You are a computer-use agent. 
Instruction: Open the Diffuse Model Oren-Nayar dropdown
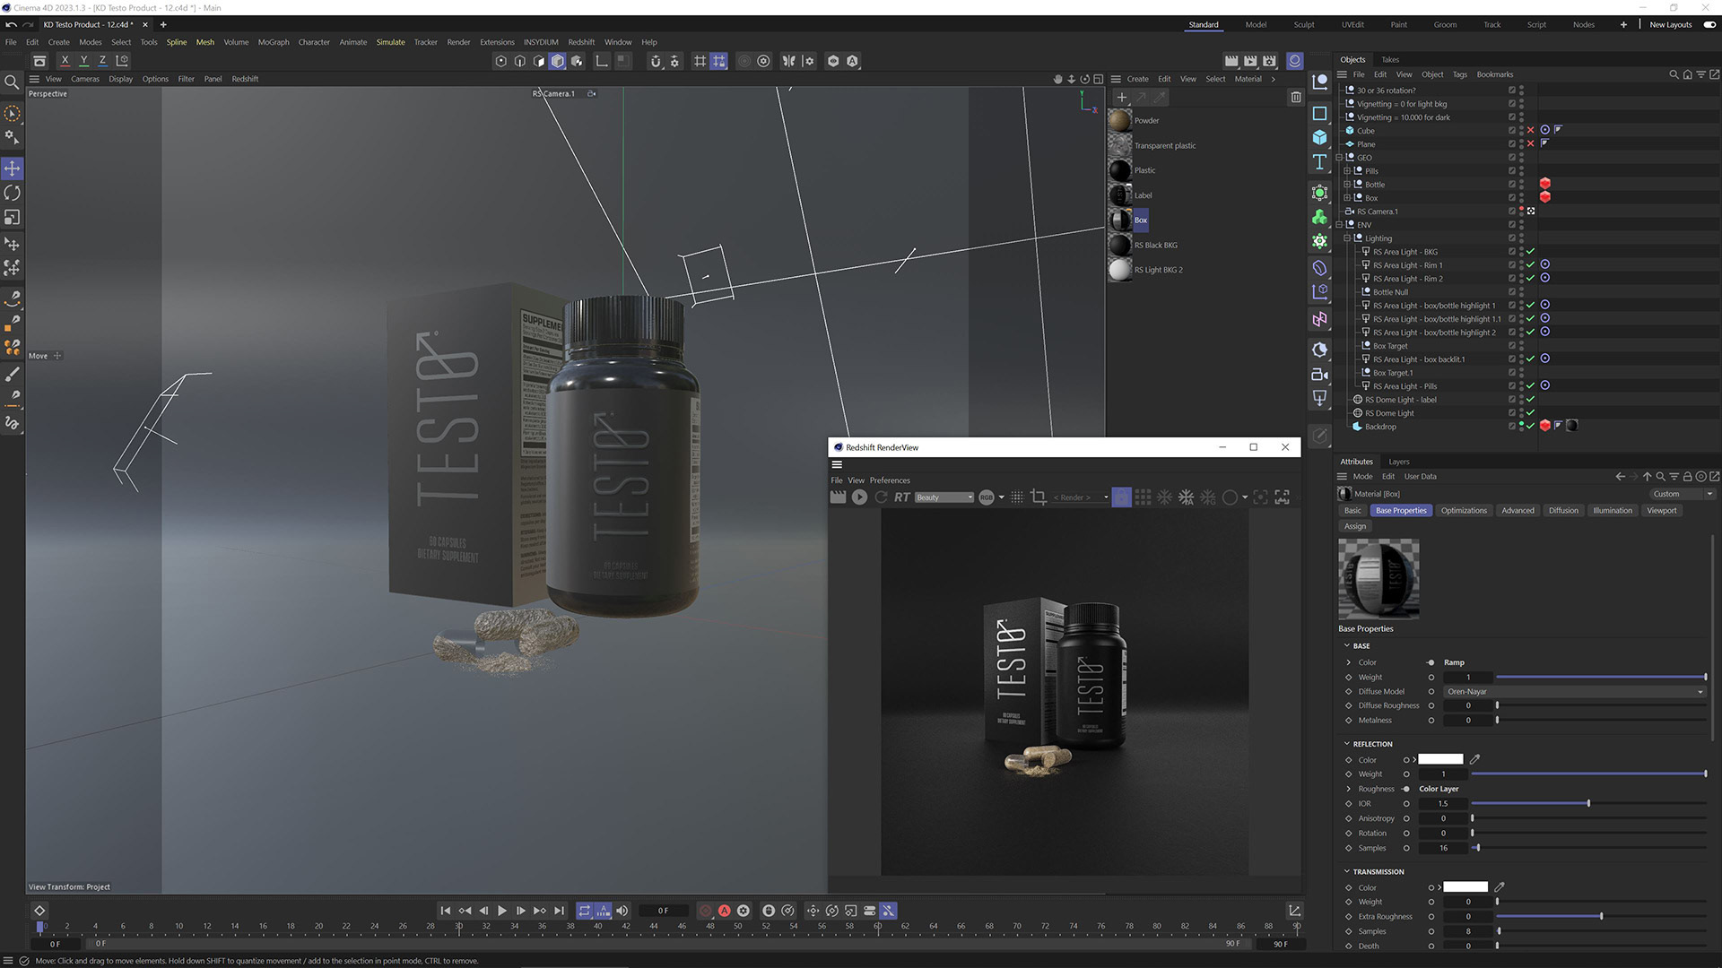point(1574,692)
